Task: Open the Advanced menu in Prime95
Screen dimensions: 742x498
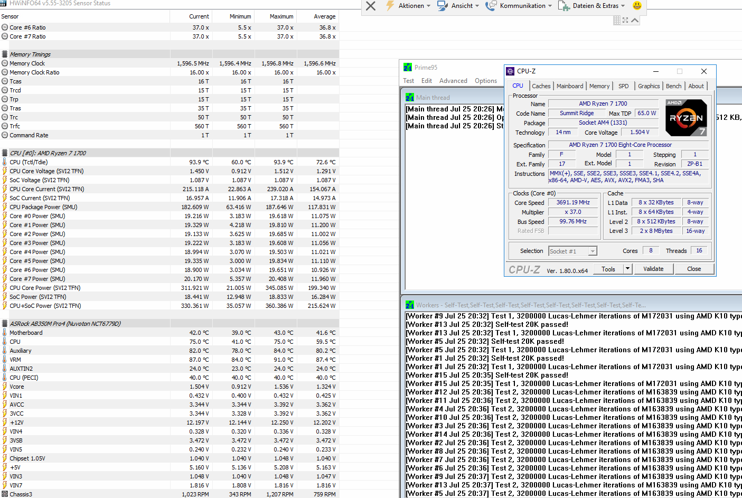Action: coord(453,81)
